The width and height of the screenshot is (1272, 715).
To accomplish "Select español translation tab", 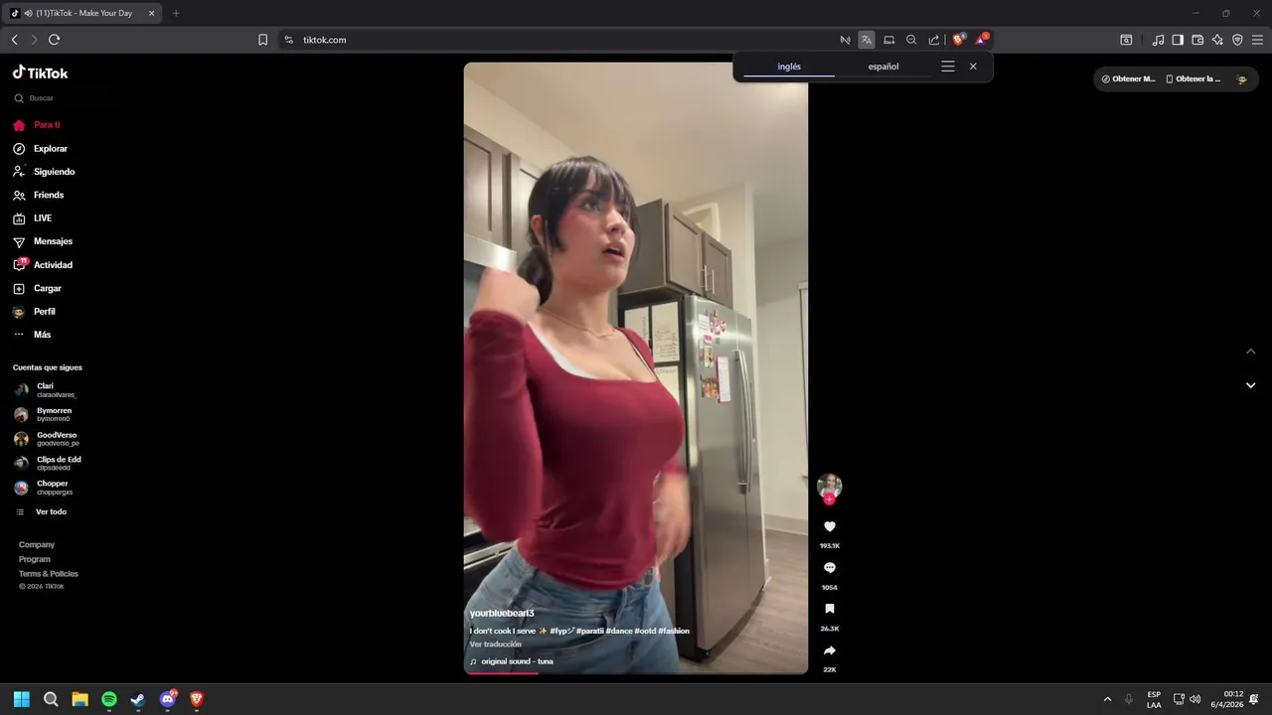I will [x=883, y=67].
